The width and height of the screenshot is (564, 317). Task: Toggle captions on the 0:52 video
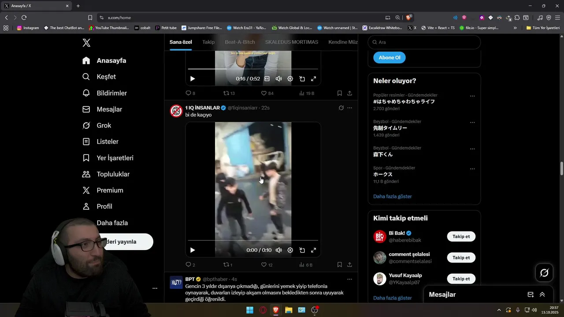[267, 79]
